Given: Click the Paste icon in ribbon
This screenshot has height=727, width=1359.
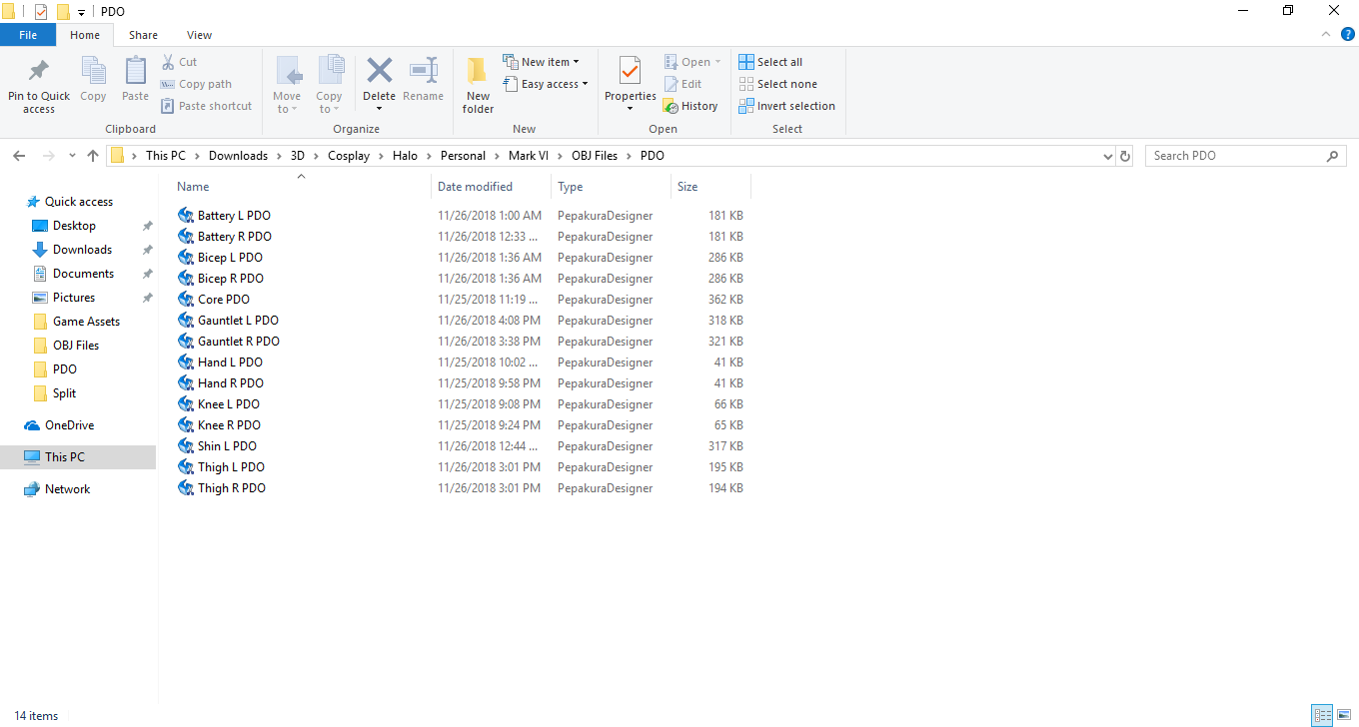Looking at the screenshot, I should 135,72.
